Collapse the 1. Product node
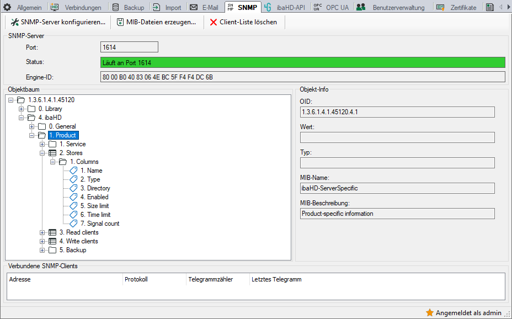 (x=31, y=135)
